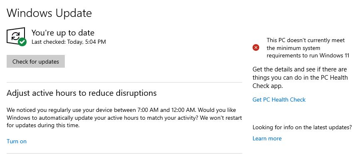Click the Last checked Today 5:04 PM text
361x154 pixels.
(x=69, y=42)
